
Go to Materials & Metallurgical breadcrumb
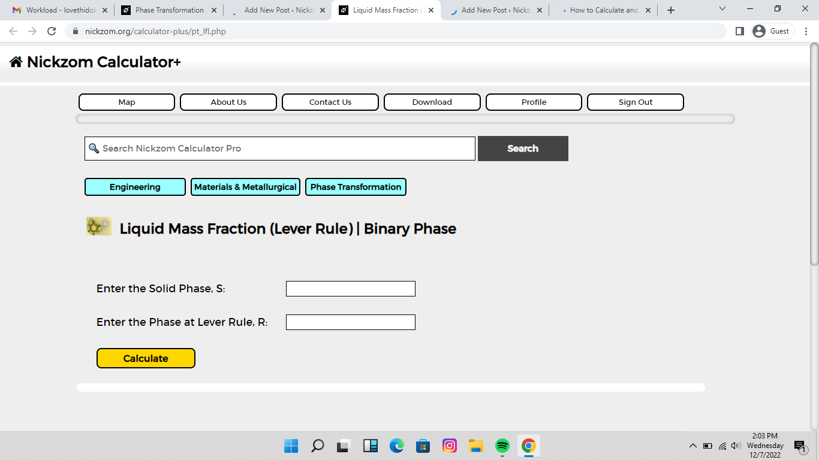click(x=245, y=187)
